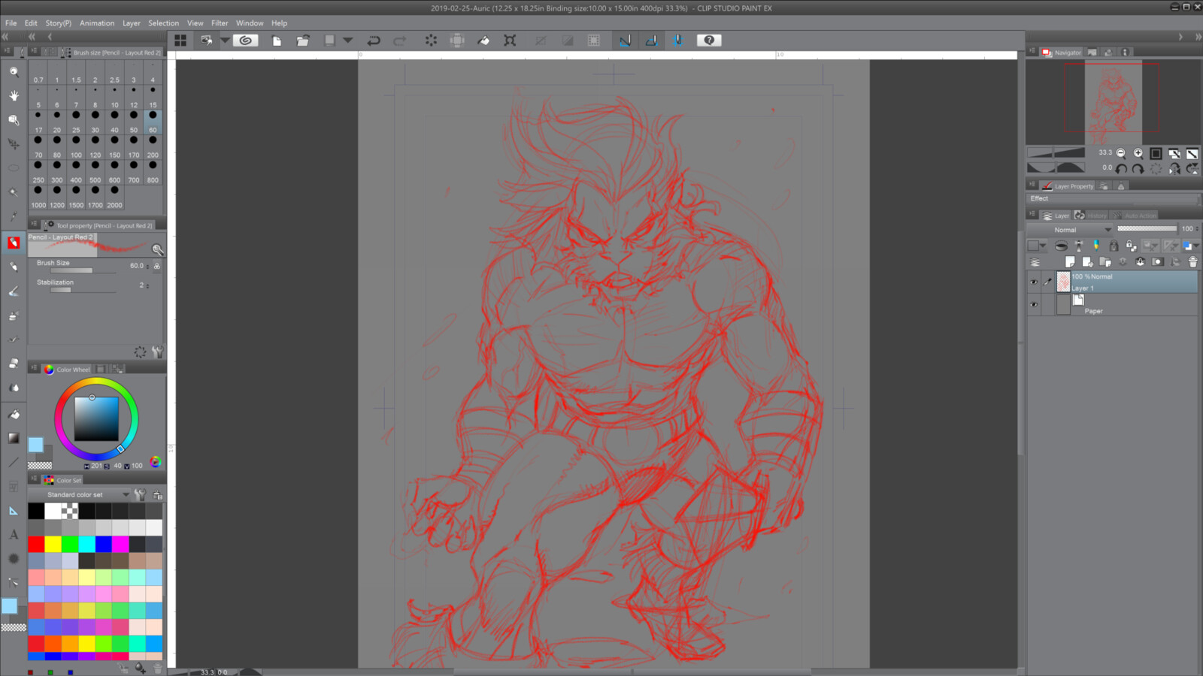Zoom in in the Navigator

click(1138, 153)
